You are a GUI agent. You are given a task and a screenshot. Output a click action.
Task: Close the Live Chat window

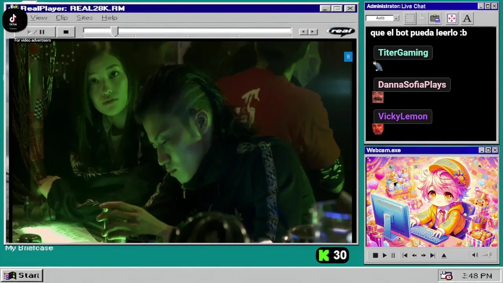pyautogui.click(x=495, y=6)
